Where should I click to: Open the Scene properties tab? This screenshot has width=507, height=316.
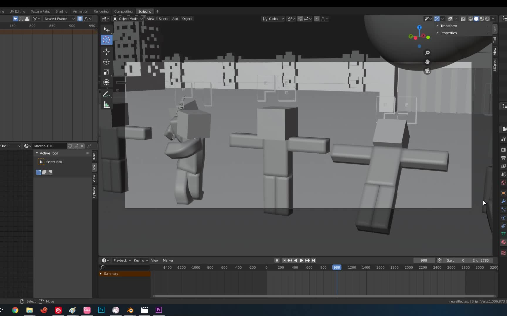click(503, 174)
